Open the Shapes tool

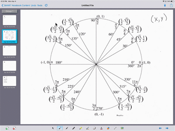pyautogui.click(x=108, y=128)
